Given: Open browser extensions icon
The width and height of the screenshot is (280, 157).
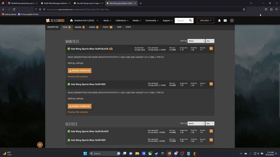Looking at the screenshot, I should click(271, 9).
